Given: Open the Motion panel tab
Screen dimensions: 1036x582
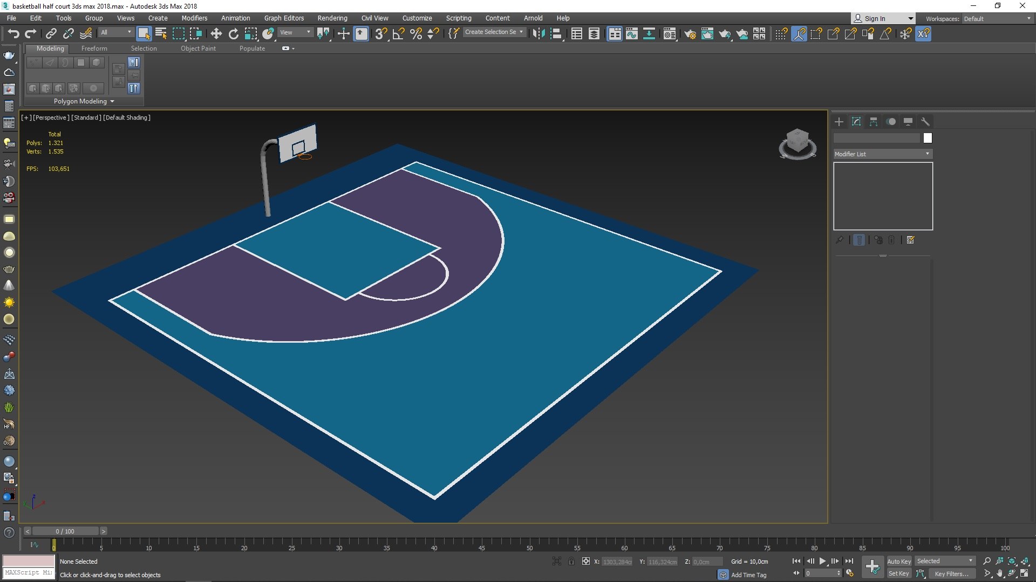Looking at the screenshot, I should pyautogui.click(x=890, y=122).
